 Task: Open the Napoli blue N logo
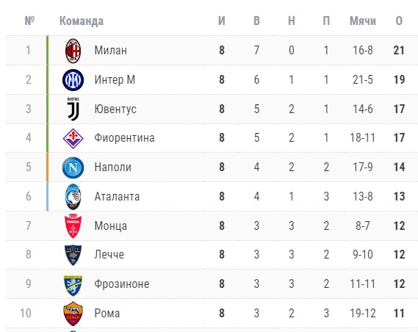coord(73,167)
